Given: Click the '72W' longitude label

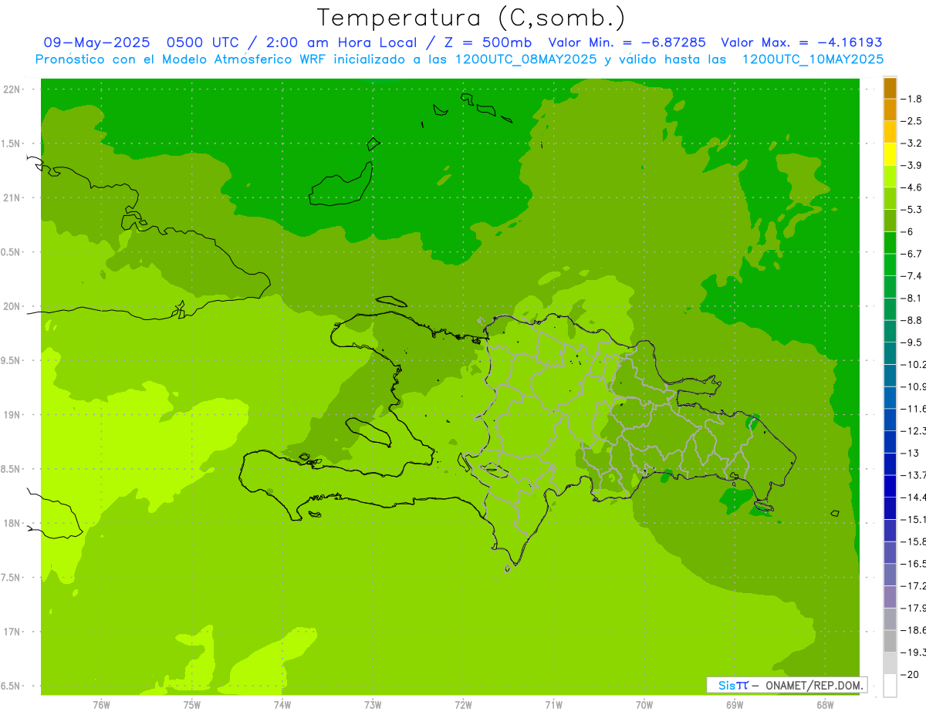Looking at the screenshot, I should coord(463,704).
